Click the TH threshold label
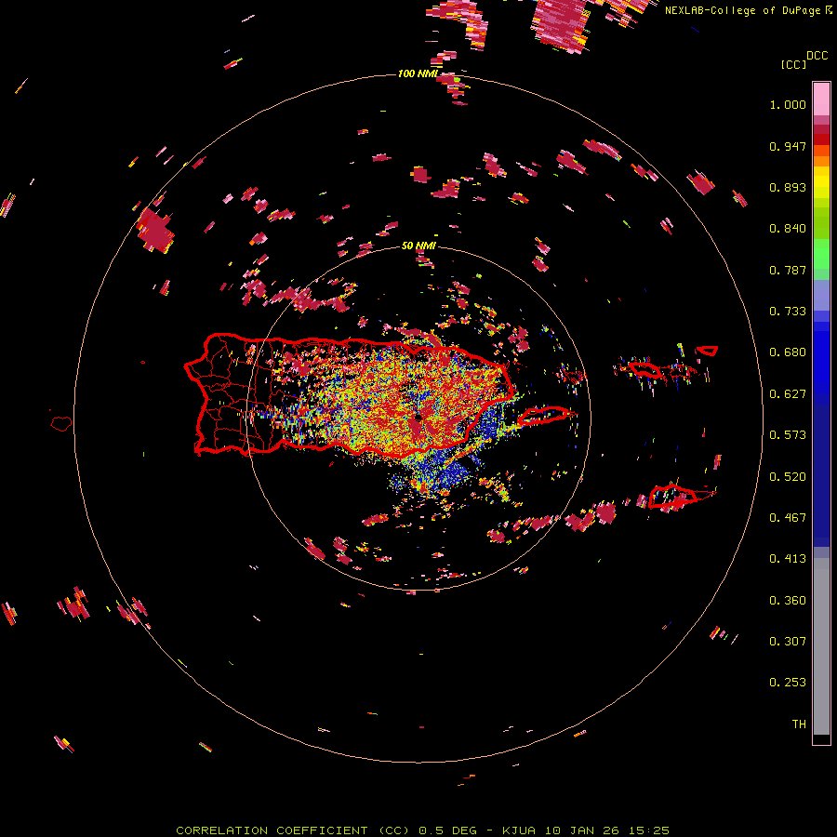Screen dimensions: 837x837 tap(799, 724)
